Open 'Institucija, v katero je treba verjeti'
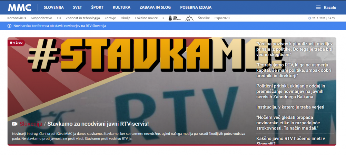 (290, 107)
